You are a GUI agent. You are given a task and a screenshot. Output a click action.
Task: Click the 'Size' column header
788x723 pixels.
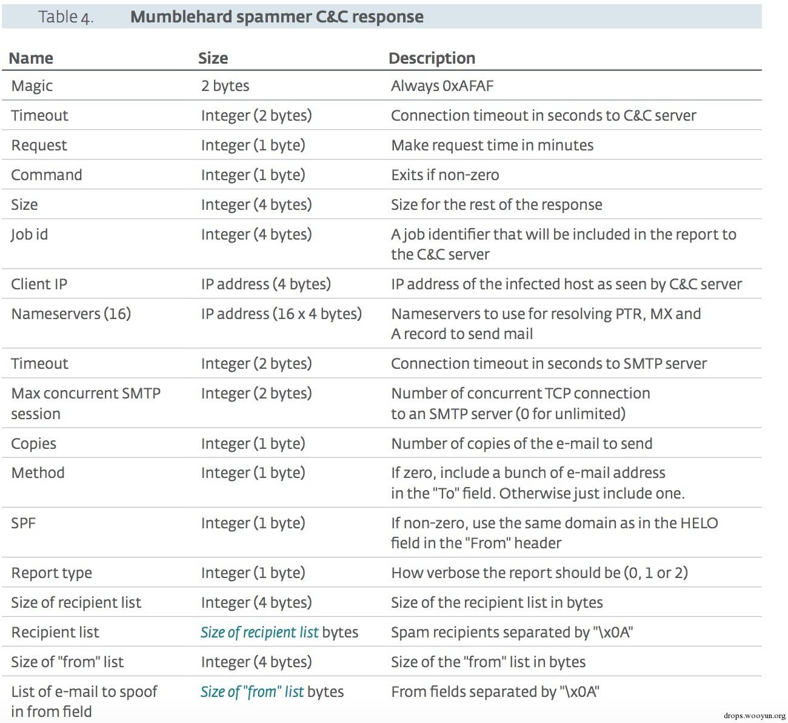pyautogui.click(x=213, y=58)
